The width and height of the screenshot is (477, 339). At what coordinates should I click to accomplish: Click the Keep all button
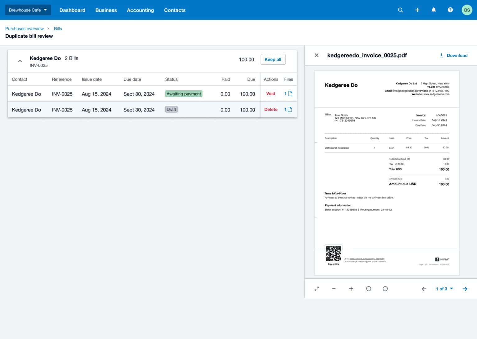pyautogui.click(x=273, y=59)
